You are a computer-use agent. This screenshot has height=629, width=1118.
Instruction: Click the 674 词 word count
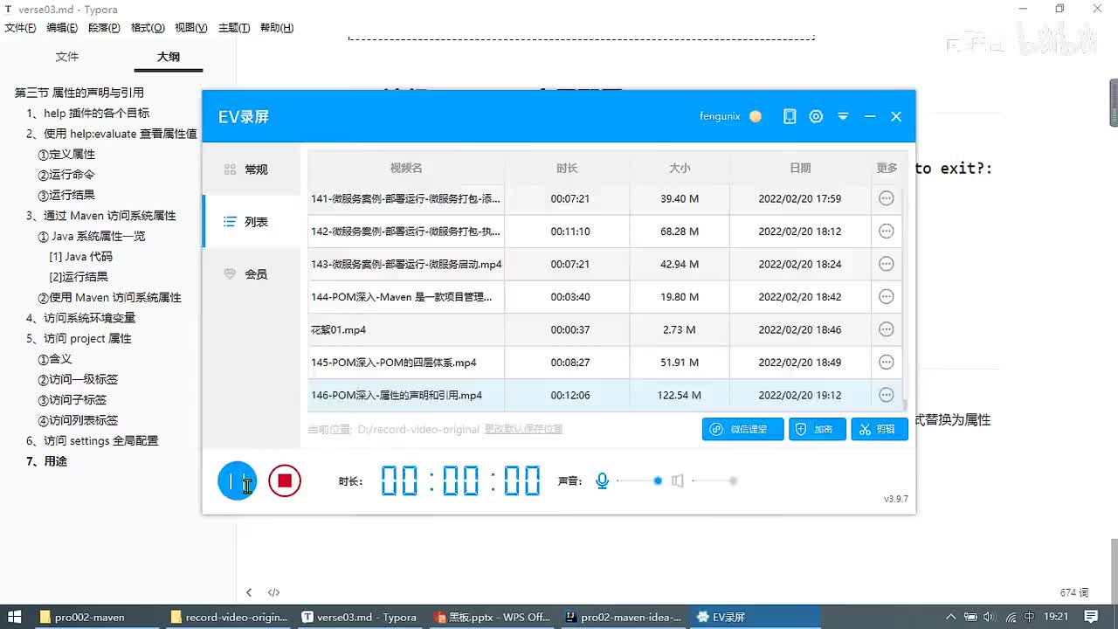1074,592
